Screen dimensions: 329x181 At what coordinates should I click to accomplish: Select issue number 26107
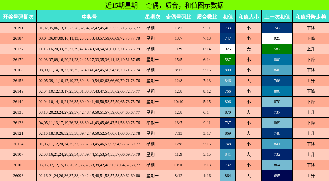18,155
